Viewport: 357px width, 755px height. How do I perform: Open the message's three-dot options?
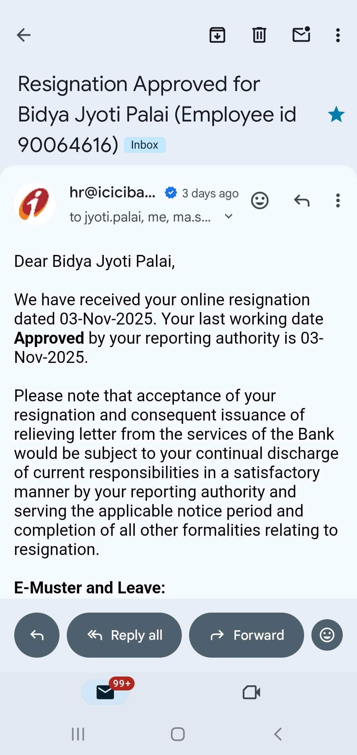338,201
